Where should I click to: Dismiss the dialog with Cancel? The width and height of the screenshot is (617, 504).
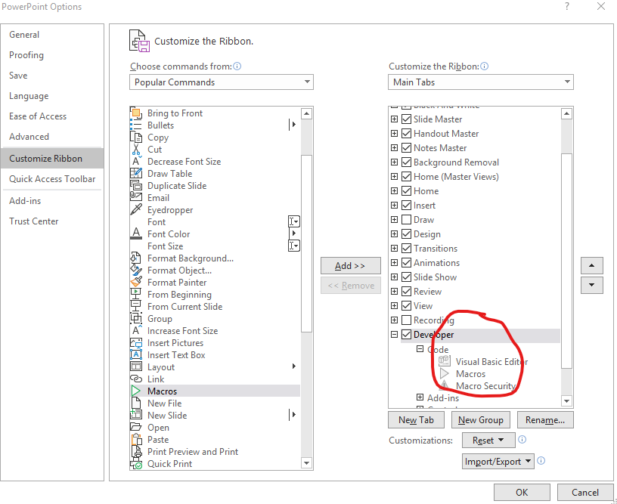click(585, 493)
